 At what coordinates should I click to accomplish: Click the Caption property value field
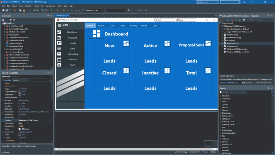click(x=34, y=120)
